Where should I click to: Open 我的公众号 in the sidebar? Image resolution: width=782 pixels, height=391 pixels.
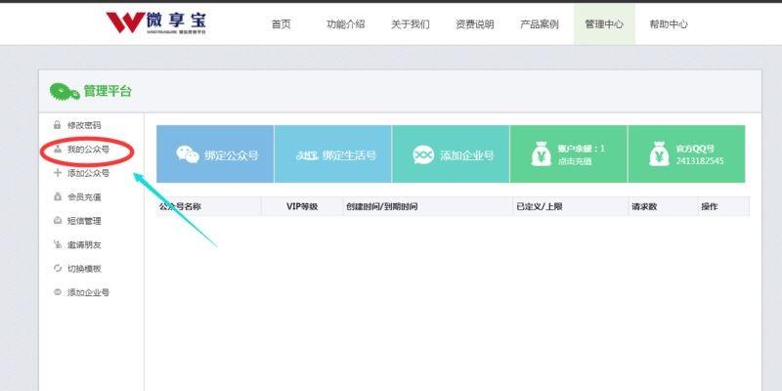88,150
